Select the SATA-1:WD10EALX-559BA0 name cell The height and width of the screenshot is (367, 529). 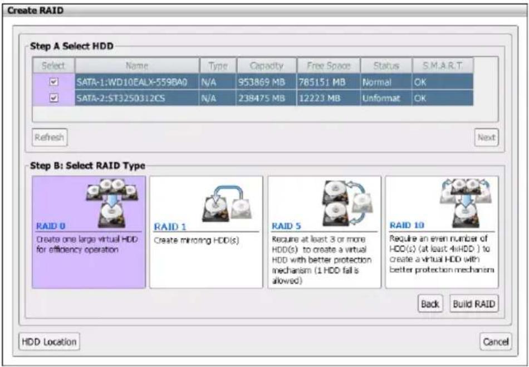(x=137, y=82)
